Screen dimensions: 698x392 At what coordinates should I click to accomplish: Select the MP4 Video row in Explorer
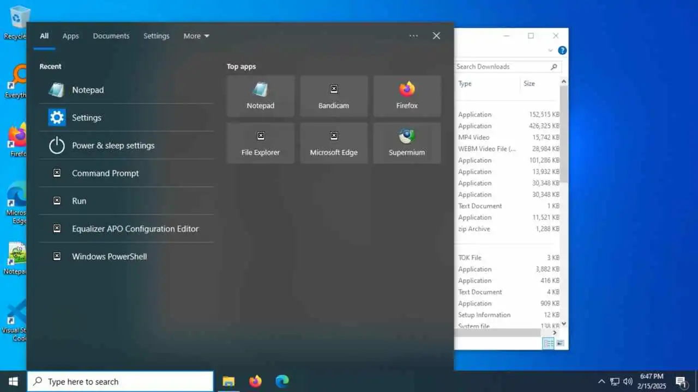coord(508,137)
